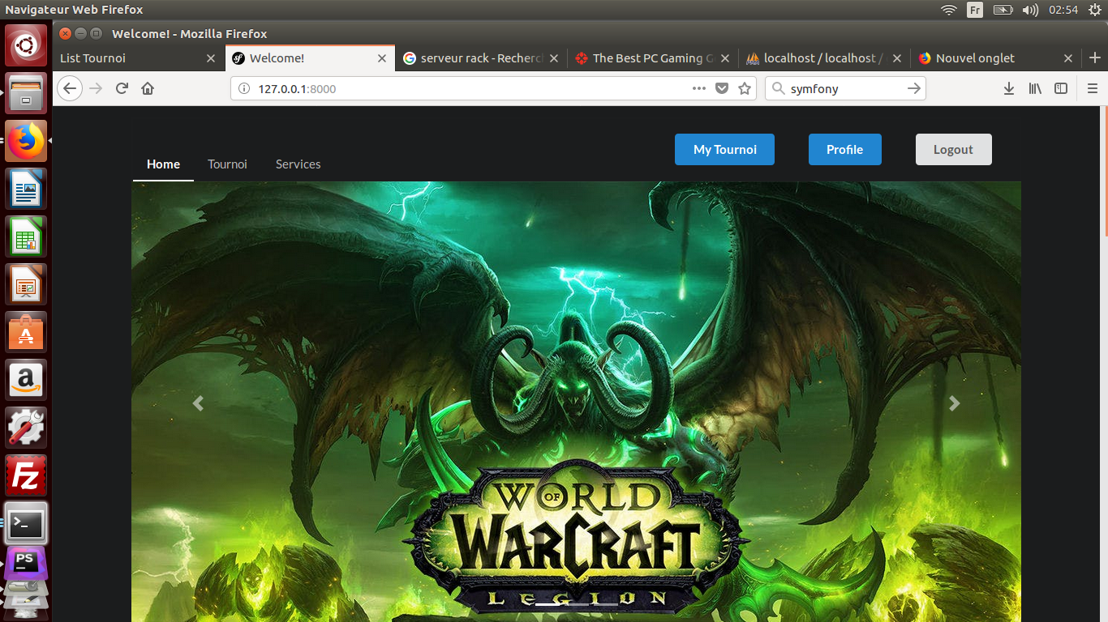Screen dimensions: 1108x622
Task: Switch to serveur rack search tab
Action: coord(482,58)
